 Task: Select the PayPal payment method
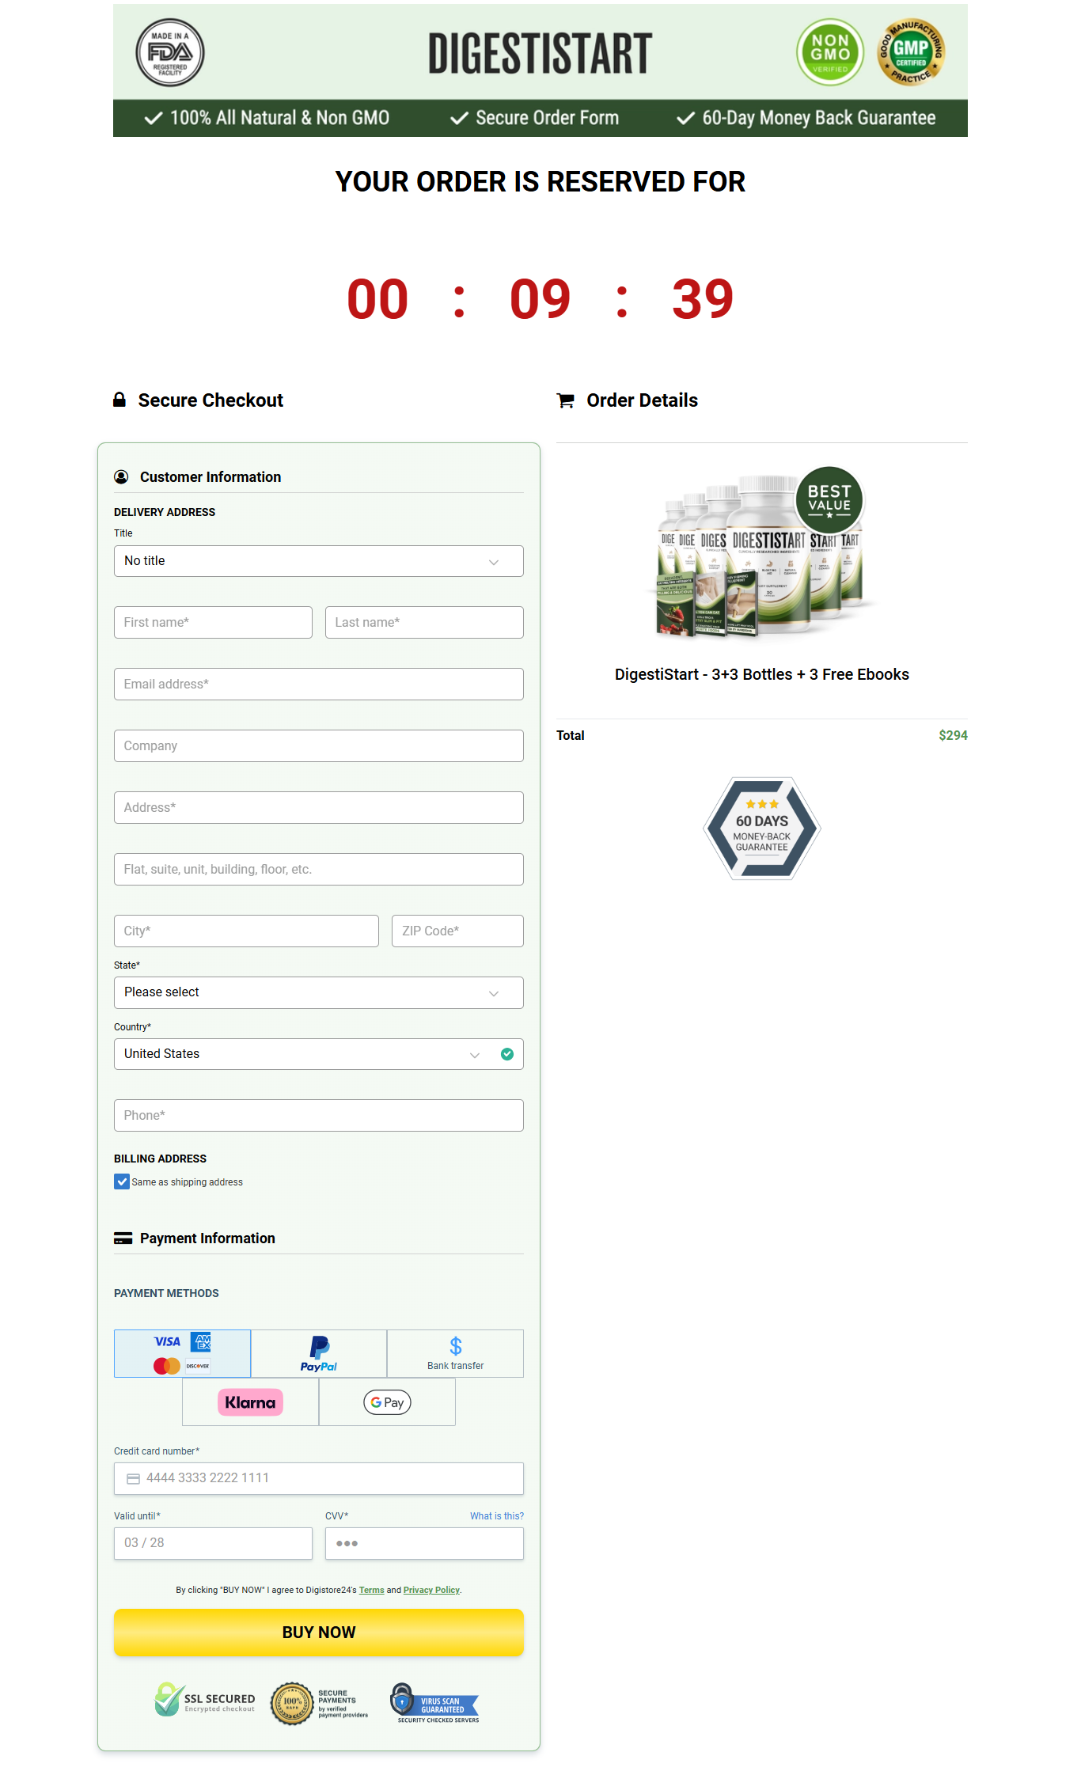click(319, 1353)
